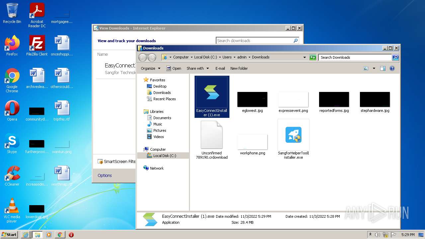The width and height of the screenshot is (425, 239).
Task: Click the admin breadcrumb in address bar
Action: 242,57
